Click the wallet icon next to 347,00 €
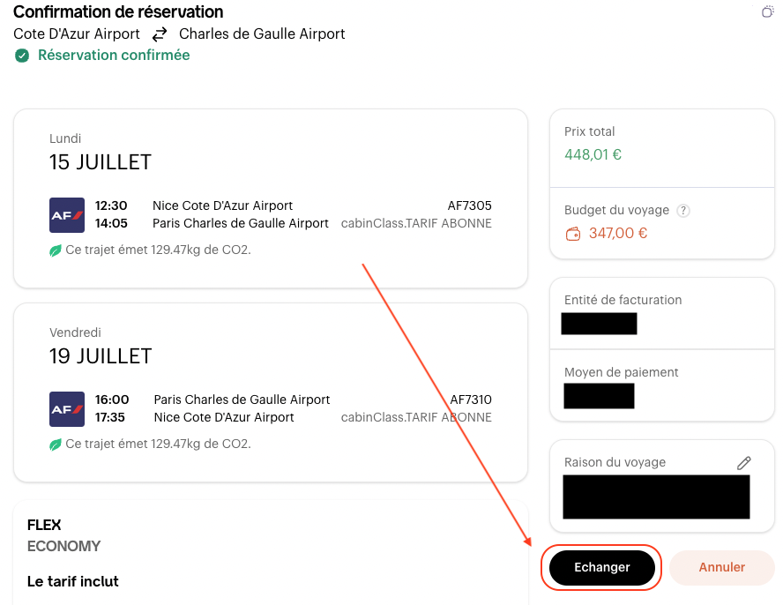This screenshot has height=605, width=783. [x=573, y=234]
